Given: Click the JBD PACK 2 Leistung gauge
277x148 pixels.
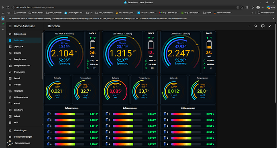Looking at the screenshot, I should (122, 52).
